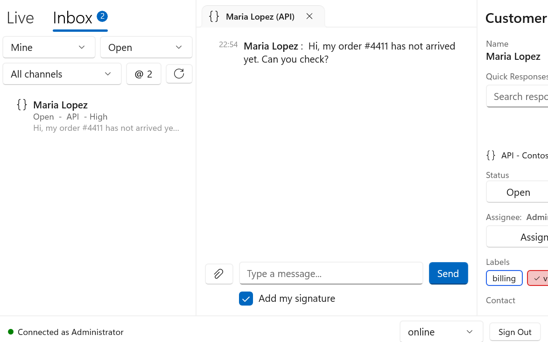Click the 'Open - API - High' conversation details

tap(70, 117)
